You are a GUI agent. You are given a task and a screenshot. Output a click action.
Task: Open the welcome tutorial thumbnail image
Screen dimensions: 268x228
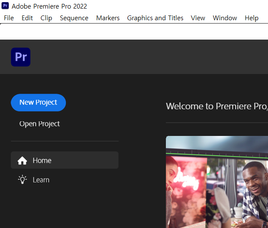[x=217, y=182]
